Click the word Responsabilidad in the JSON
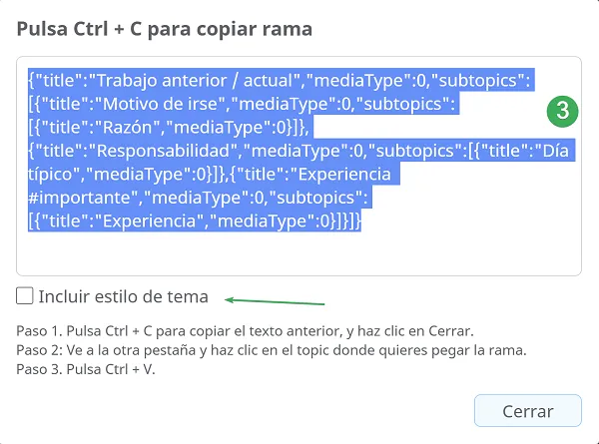This screenshot has width=599, height=444. (163, 151)
